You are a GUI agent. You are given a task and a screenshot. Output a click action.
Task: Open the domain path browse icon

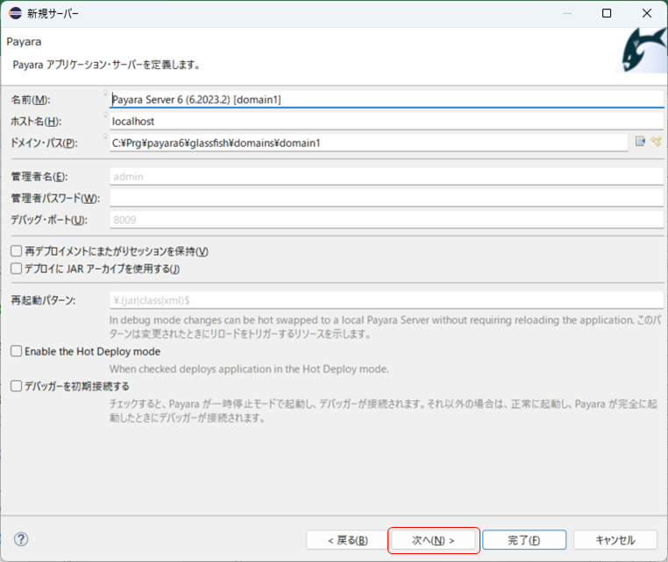(640, 141)
